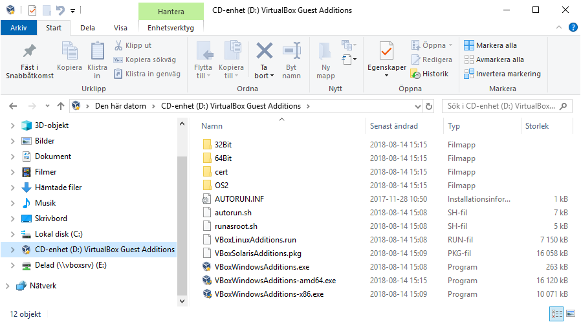Expand the Nätverk tree node
The height and width of the screenshot is (322, 581).
7,286
